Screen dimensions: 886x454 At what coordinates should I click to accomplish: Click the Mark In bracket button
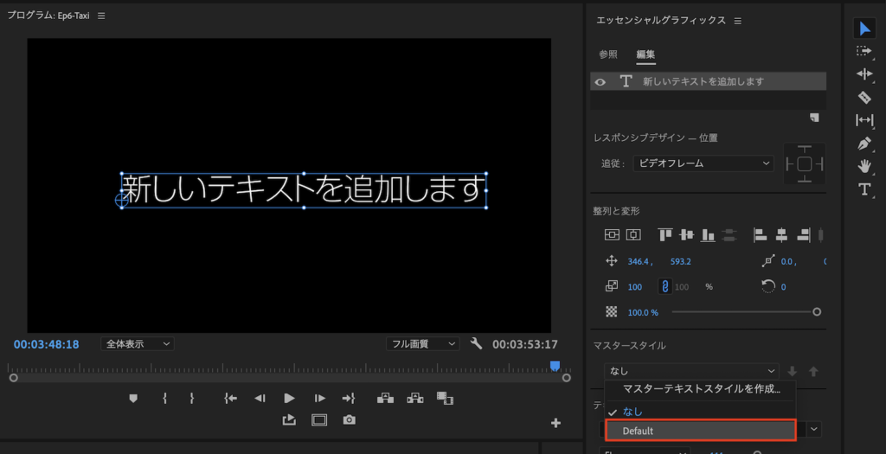164,399
